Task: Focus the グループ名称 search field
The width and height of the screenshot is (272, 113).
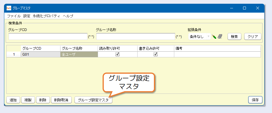Action: 136,37
